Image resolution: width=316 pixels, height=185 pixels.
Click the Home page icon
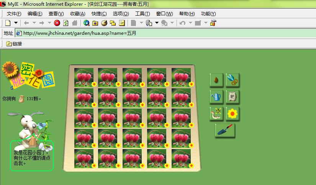(75, 23)
